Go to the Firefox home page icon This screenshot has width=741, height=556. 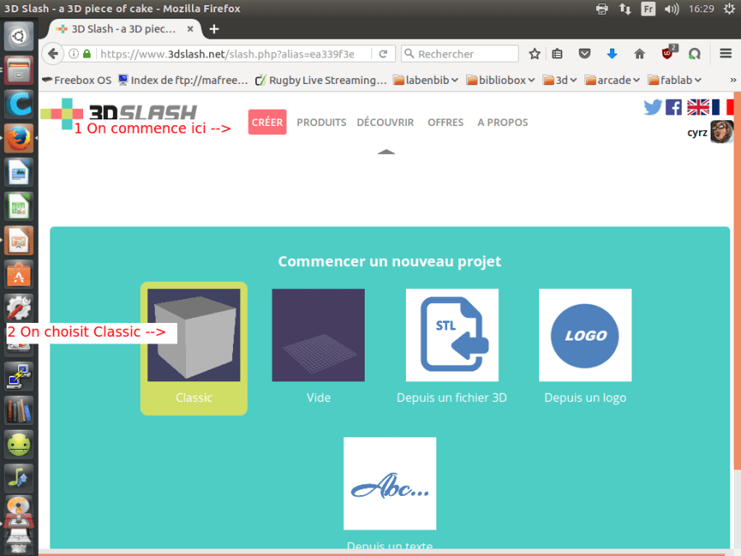pos(639,54)
